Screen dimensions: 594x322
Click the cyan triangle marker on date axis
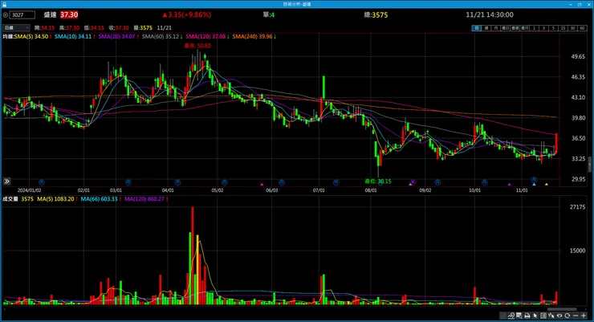click(x=534, y=185)
